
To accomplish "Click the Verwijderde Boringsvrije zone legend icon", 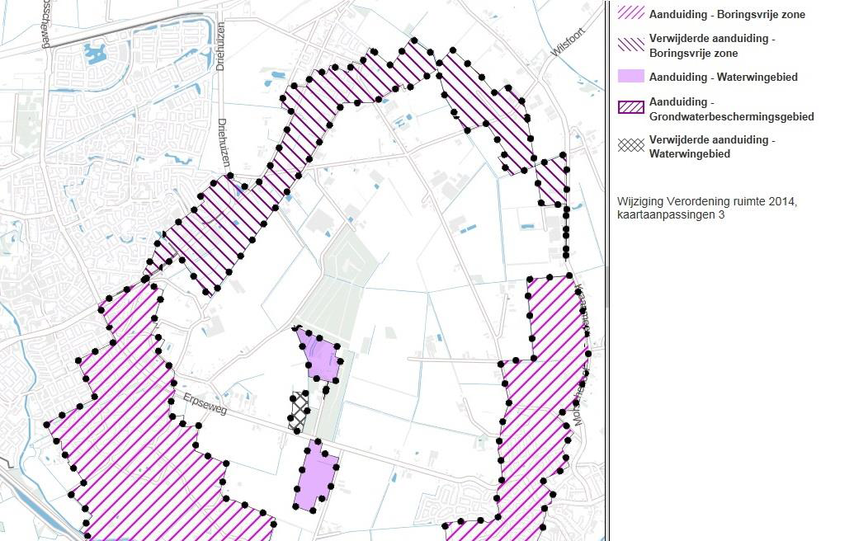I will tap(631, 45).
